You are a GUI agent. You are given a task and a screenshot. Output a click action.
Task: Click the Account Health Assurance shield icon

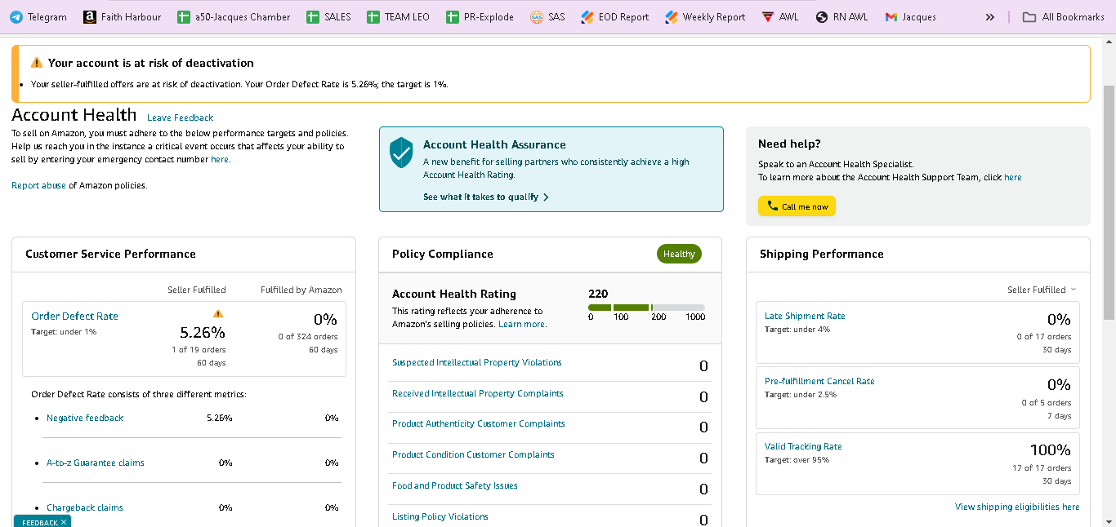coord(401,153)
